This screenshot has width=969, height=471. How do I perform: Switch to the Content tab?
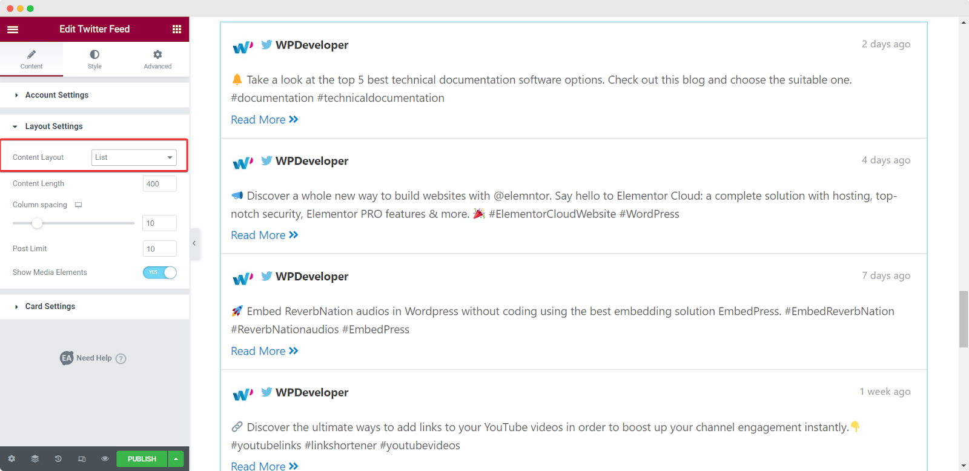(x=31, y=59)
